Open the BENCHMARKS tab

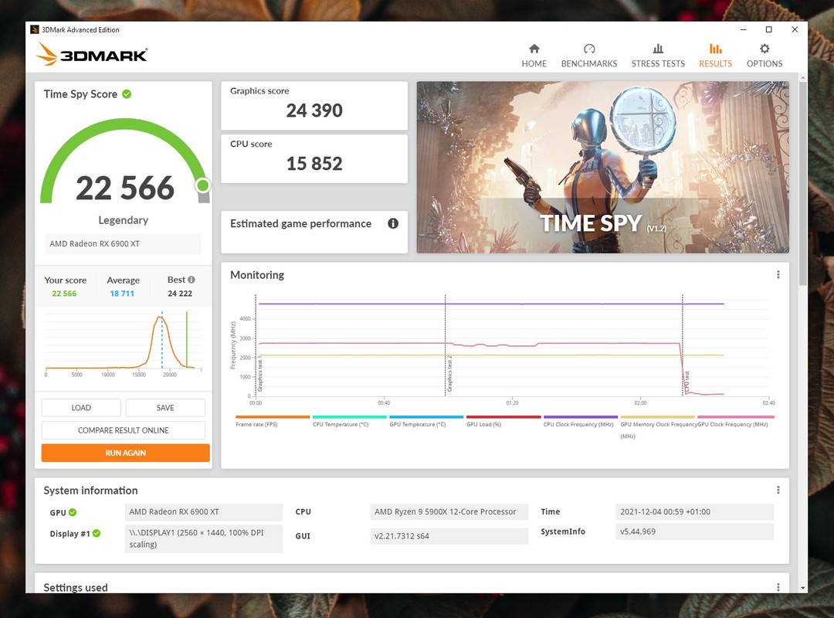coord(588,56)
